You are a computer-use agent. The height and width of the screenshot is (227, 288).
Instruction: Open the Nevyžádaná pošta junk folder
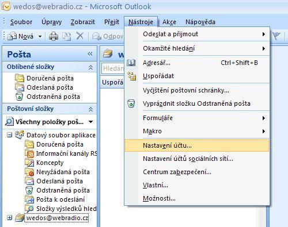point(63,172)
